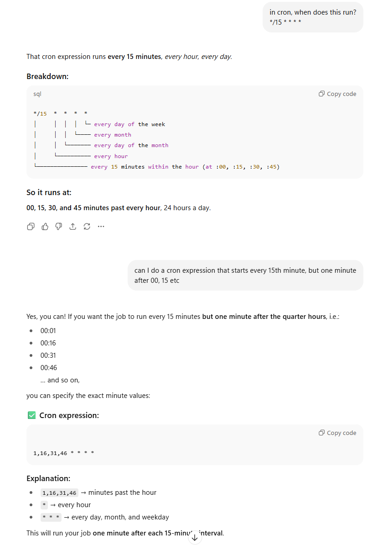Click the "* * *" inline code chip
This screenshot has height=551, width=367.
point(51,518)
